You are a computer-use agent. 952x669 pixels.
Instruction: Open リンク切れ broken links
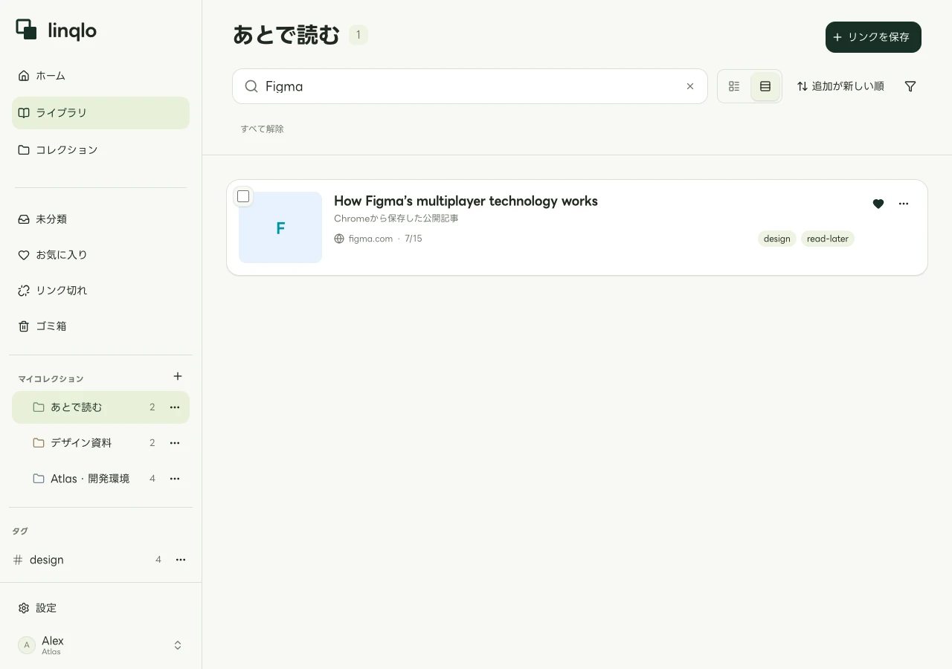[x=100, y=291]
